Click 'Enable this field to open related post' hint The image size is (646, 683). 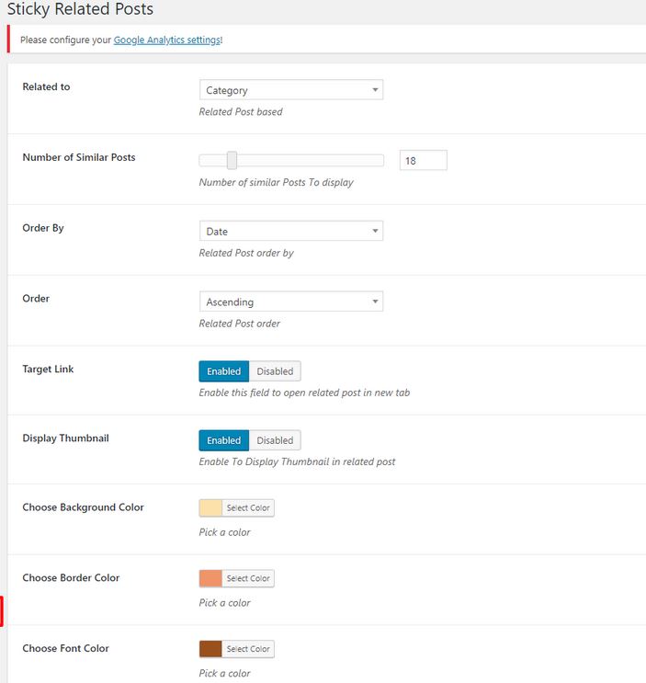[304, 393]
